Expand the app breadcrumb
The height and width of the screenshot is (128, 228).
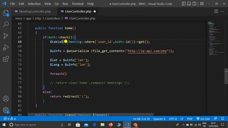coord(28,18)
